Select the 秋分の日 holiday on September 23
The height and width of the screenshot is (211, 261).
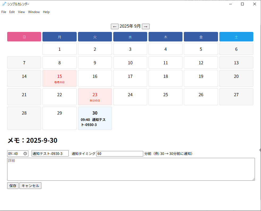(95, 97)
